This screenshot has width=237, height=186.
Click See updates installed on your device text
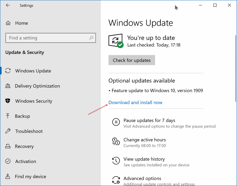coord(156,165)
